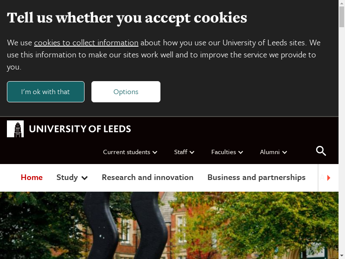Open the cookie Options button

click(x=126, y=92)
